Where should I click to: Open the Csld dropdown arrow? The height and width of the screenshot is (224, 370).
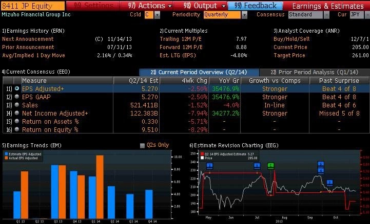[157, 15]
